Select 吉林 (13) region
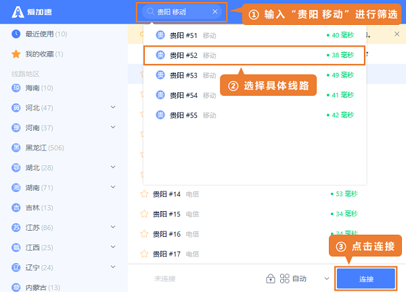 [x=39, y=208]
